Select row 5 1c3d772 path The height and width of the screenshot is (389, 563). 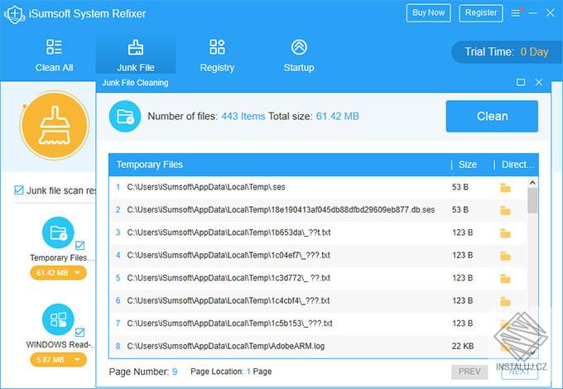click(x=229, y=278)
